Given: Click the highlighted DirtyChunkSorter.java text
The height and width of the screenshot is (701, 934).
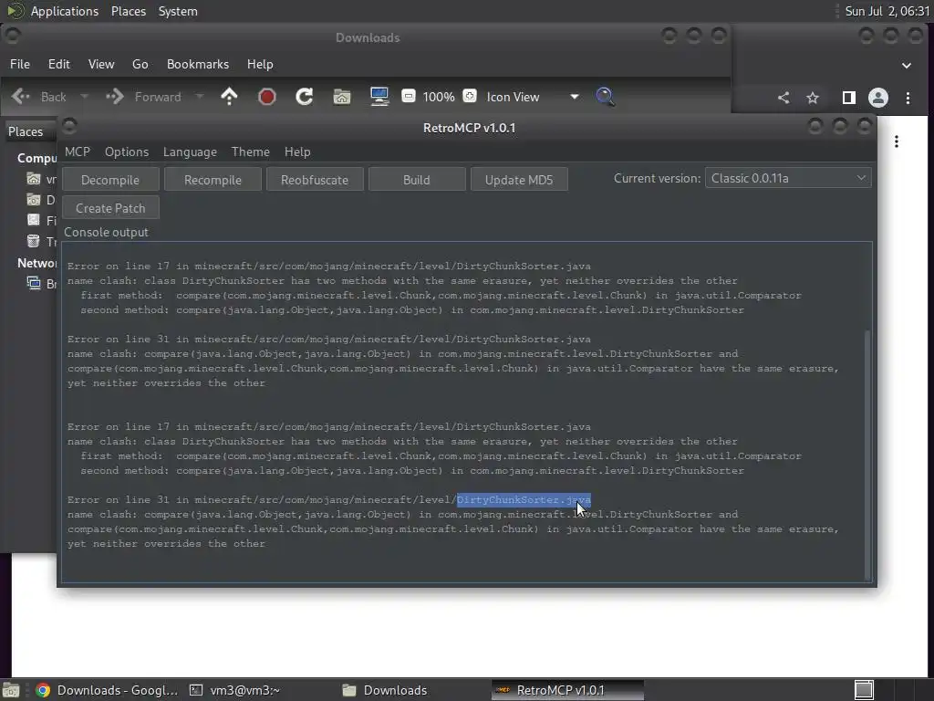Looking at the screenshot, I should point(524,499).
